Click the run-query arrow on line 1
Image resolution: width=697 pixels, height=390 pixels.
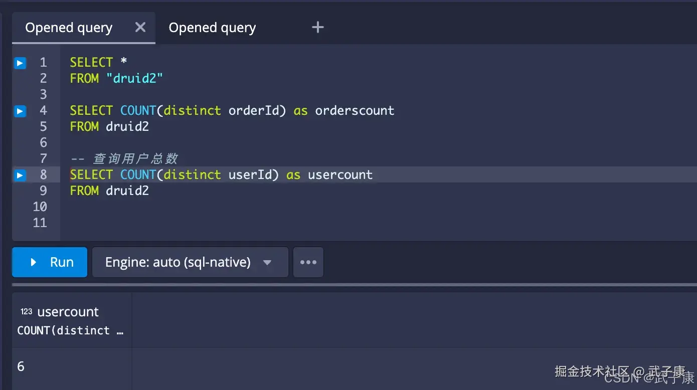pos(20,63)
